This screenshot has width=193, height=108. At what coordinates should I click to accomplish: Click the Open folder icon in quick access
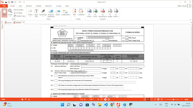6,2
